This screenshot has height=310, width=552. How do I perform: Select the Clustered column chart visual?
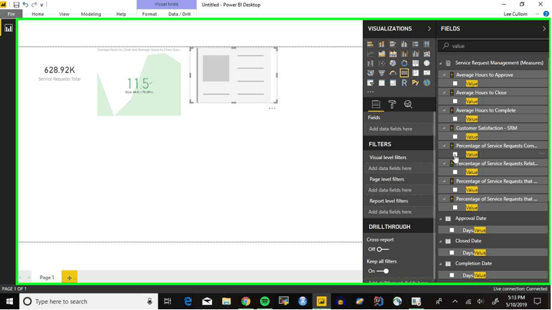point(404,45)
